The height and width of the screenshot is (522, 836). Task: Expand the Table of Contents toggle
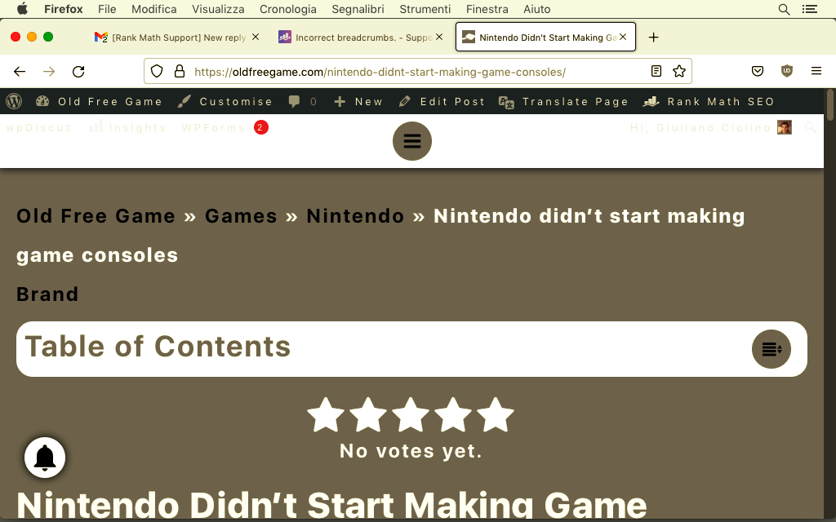point(772,349)
